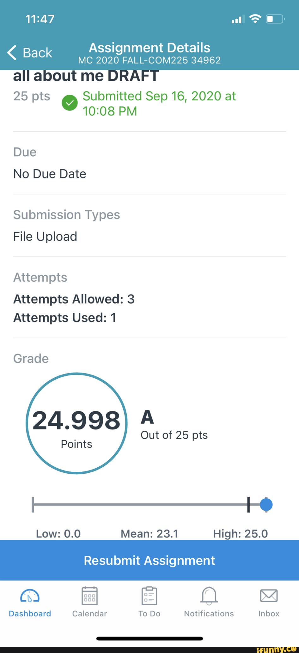Tap the Dashboard gauge icon
Image resolution: width=299 pixels, height=653 pixels.
point(30,596)
